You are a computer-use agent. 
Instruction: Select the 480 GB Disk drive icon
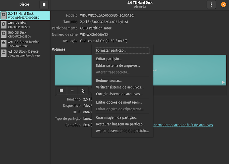4,25
